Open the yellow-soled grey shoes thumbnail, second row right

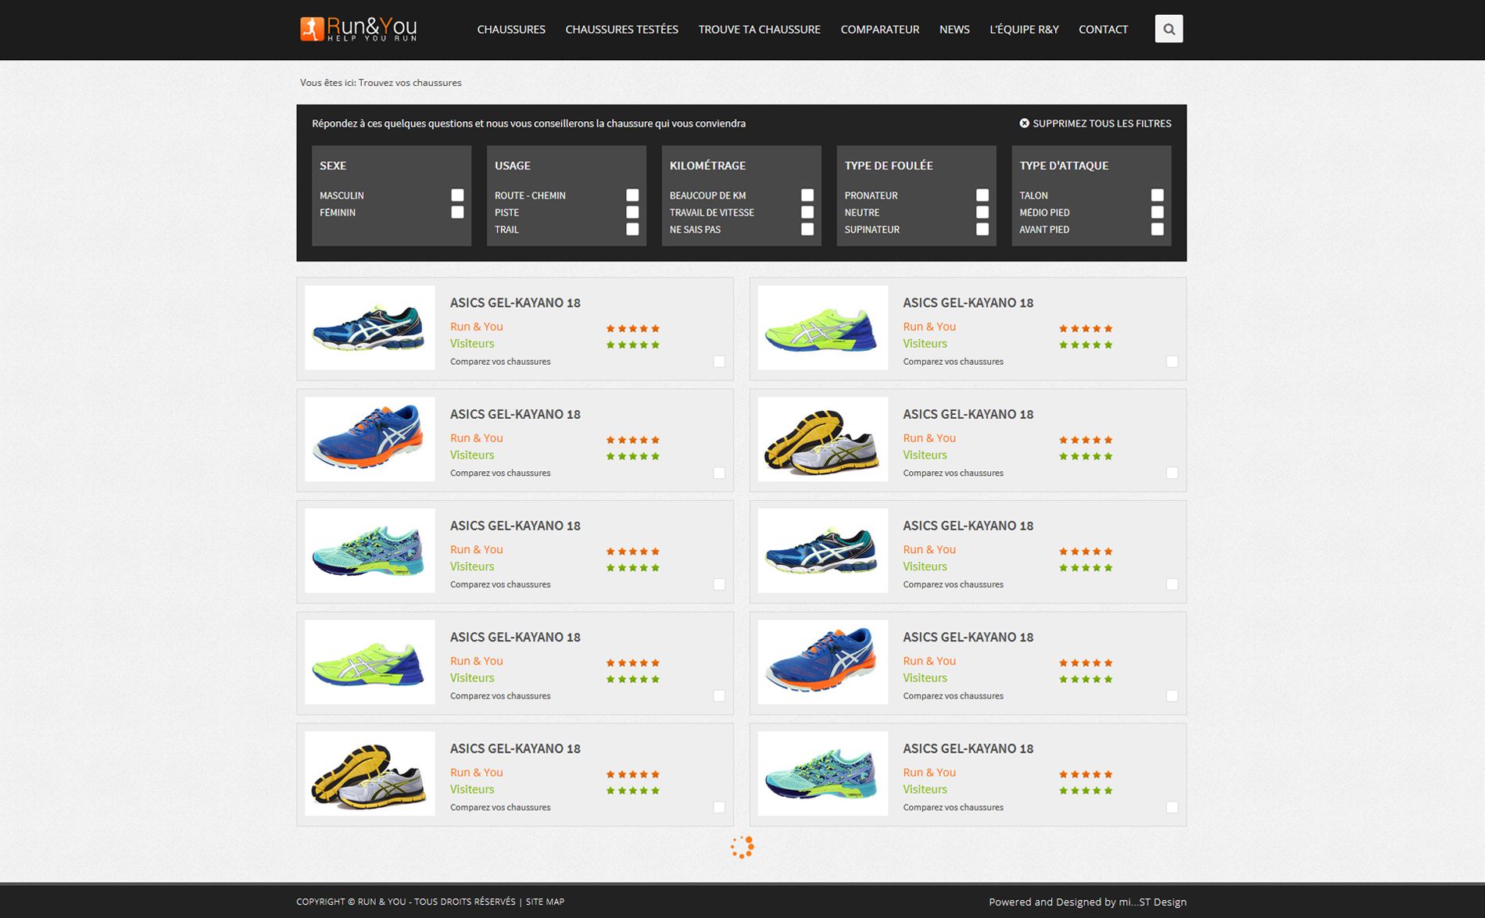coord(823,439)
